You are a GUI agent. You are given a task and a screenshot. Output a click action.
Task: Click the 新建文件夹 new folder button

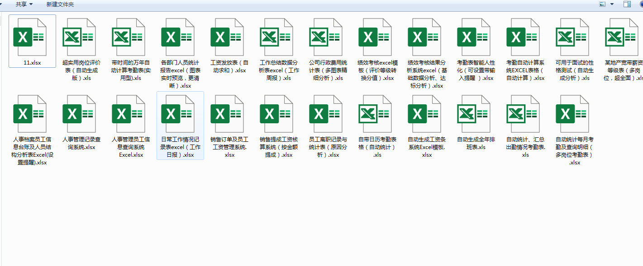[x=60, y=4]
